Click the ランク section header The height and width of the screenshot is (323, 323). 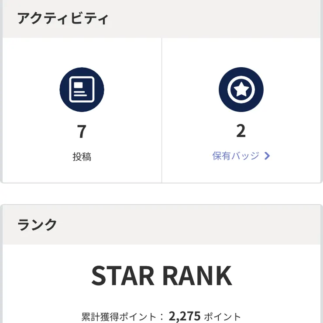point(37,224)
